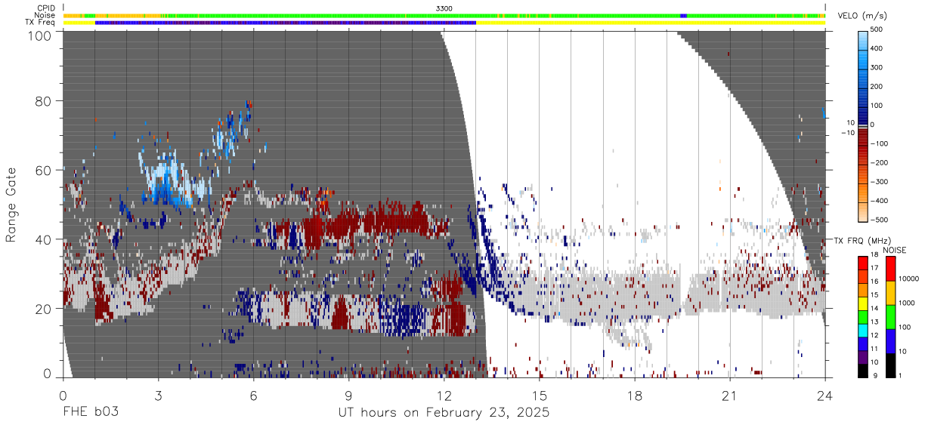Click range gate axis tick 40
The width and height of the screenshot is (928, 428).
(42, 239)
